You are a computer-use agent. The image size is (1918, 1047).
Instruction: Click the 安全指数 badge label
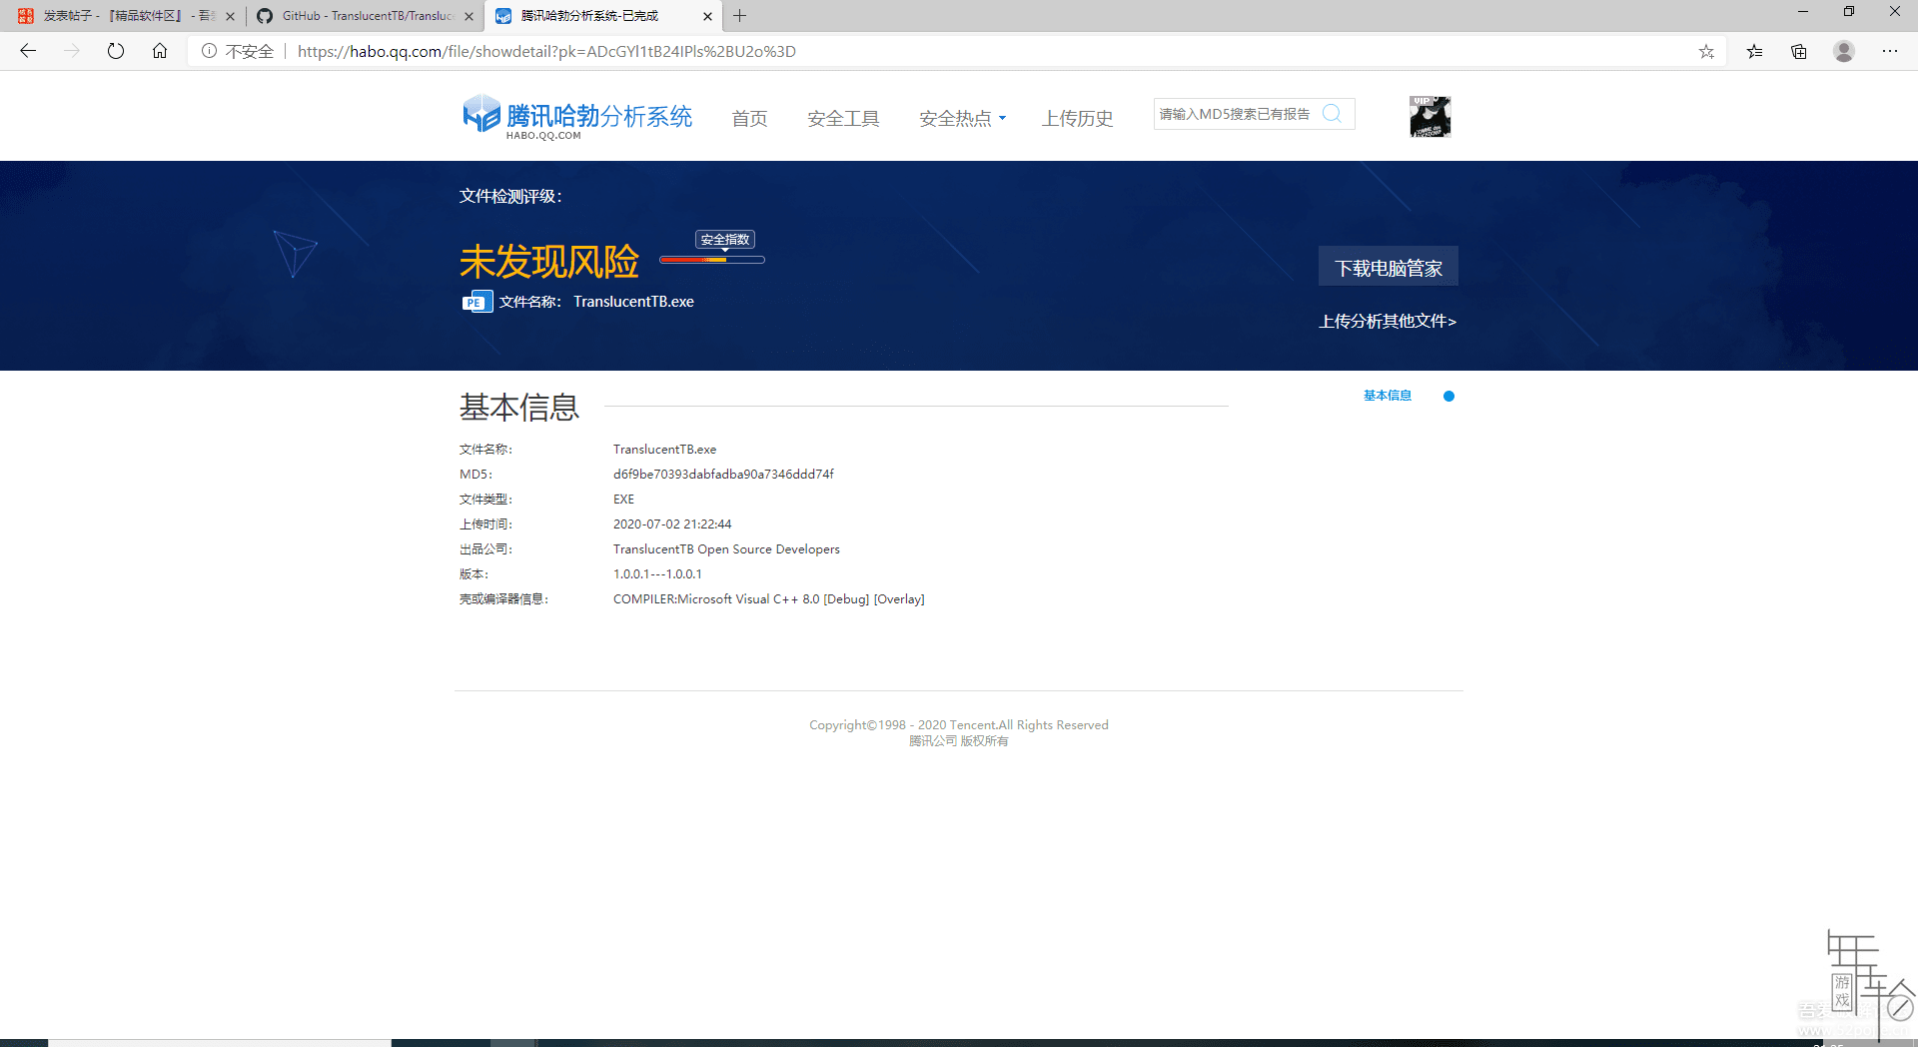725,240
